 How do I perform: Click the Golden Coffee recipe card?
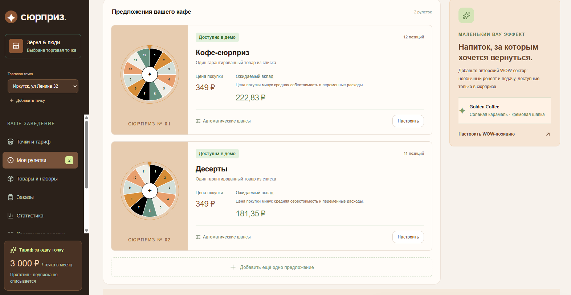click(505, 111)
